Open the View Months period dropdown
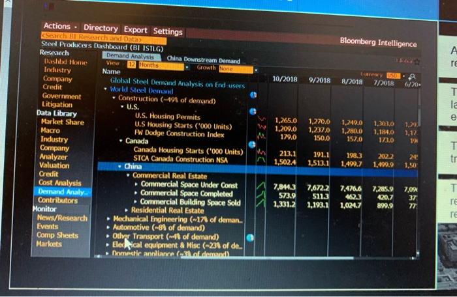 (164, 66)
